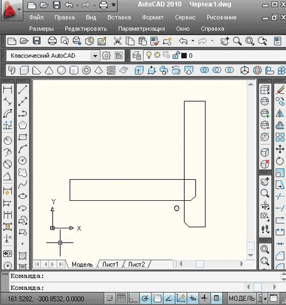286x305 pixels.
Task: Select the Ellipse drawing tool
Action: (x=23, y=196)
